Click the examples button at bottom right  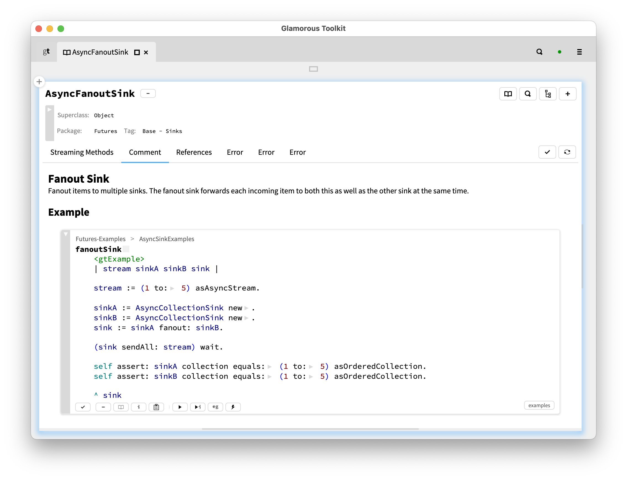pyautogui.click(x=539, y=406)
